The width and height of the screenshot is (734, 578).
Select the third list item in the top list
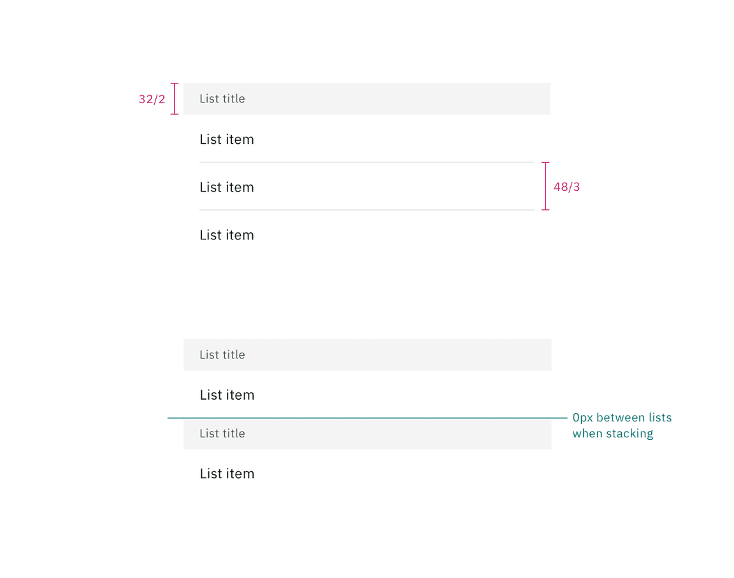point(227,235)
